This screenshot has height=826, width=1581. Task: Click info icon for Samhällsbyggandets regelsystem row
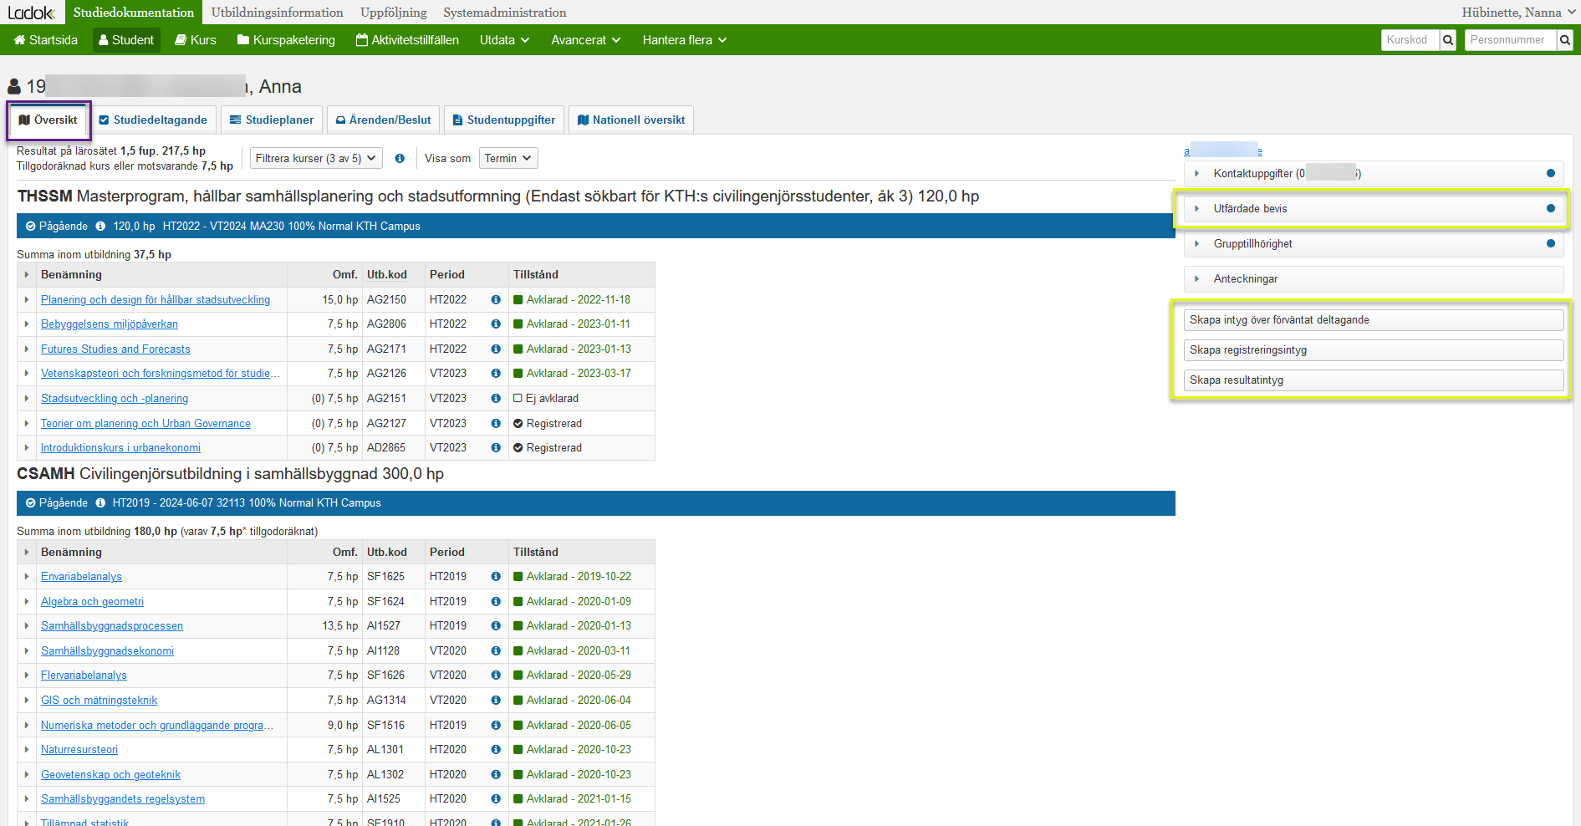tap(496, 799)
